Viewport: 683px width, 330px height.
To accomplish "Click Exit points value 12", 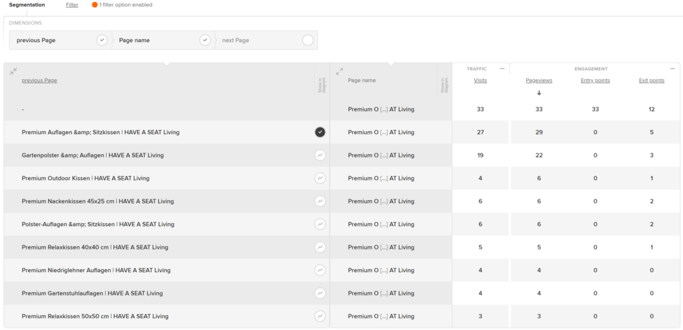I will tap(652, 109).
